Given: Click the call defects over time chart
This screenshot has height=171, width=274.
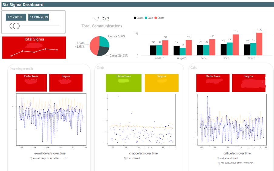Looking at the screenshot, I should pyautogui.click(x=232, y=119).
